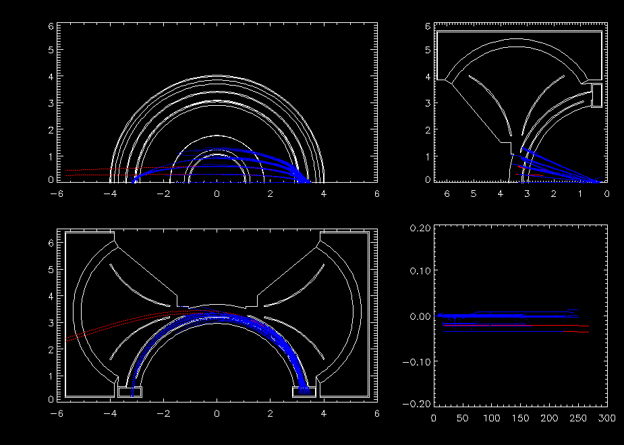Click the -4 x-axis label in top-left plot

(x=110, y=194)
